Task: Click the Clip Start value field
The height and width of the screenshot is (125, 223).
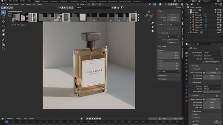Action: [173, 18]
